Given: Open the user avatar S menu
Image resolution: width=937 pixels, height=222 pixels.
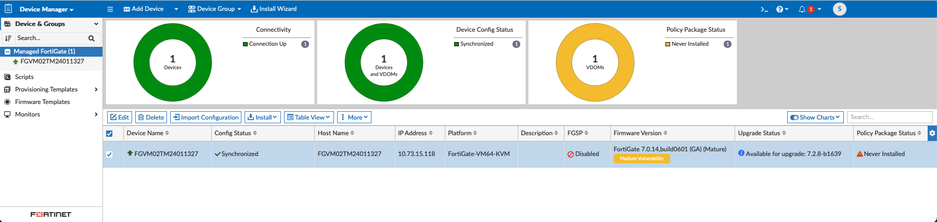Looking at the screenshot, I should coord(839,9).
